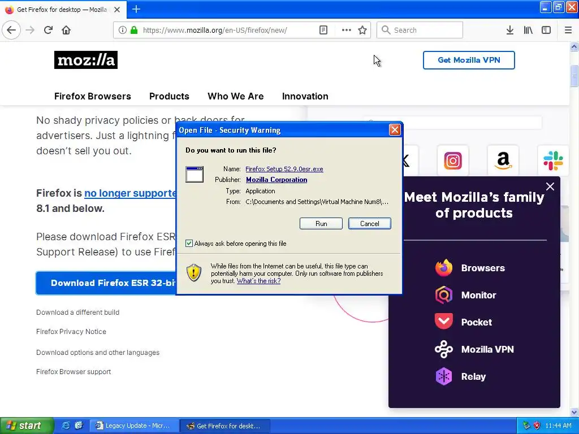This screenshot has width=579, height=434.
Task: Open a new tab with plus button
Action: point(136,9)
